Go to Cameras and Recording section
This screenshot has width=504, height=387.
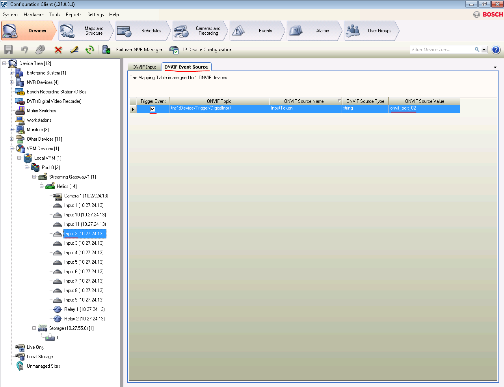(201, 31)
